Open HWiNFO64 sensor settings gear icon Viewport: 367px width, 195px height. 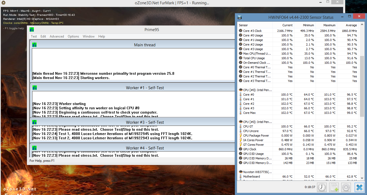[x=346, y=187]
